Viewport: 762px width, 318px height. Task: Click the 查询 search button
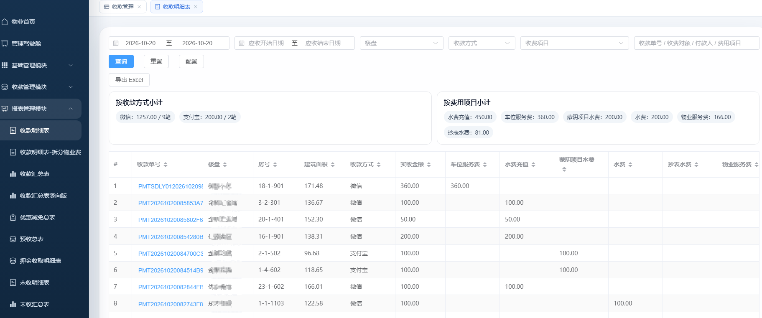point(121,61)
